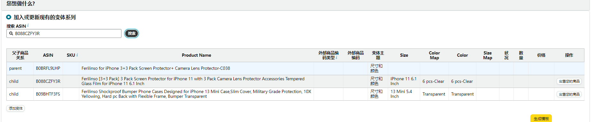Click the magnifier icon in ASIN field
Screen dimensions: 595x122
click(11, 33)
